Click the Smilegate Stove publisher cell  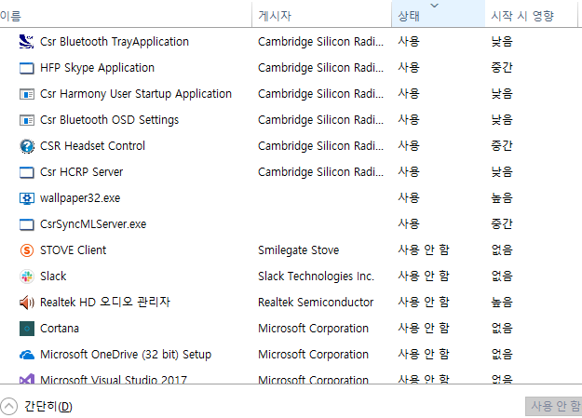pos(298,250)
